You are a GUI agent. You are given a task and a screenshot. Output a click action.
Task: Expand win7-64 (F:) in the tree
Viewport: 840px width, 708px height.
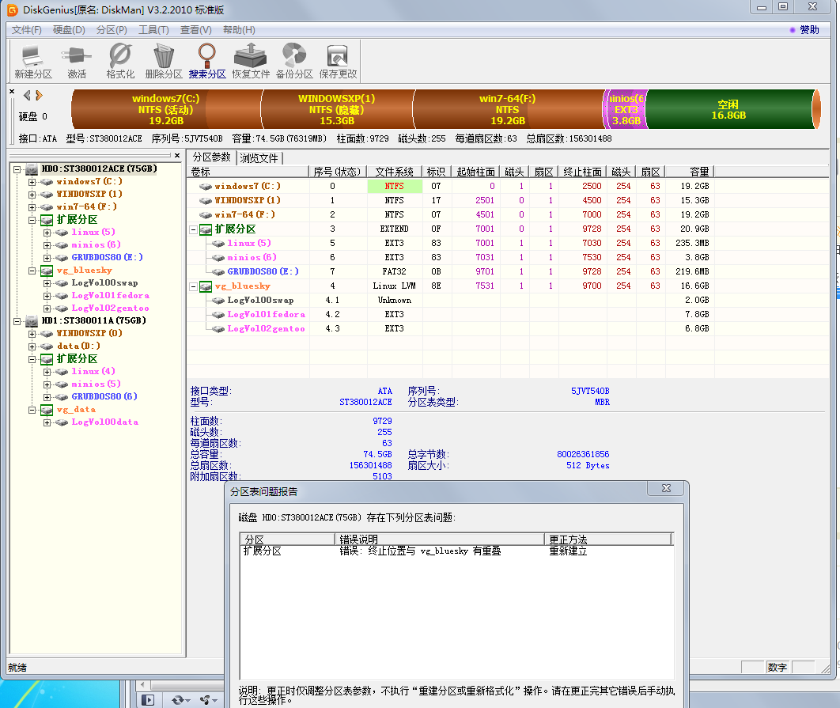[x=32, y=207]
